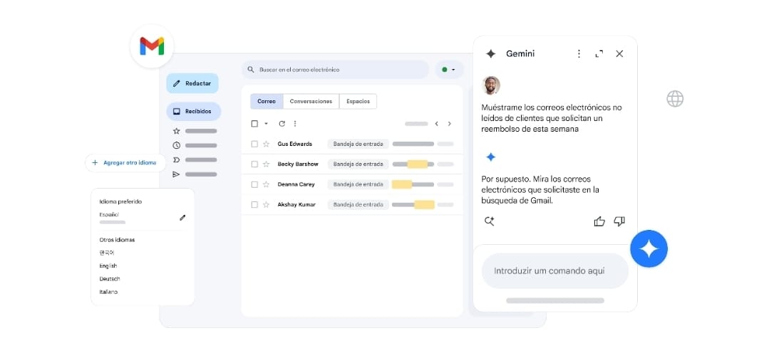Screen dimensions: 769x358
Task: Select Akshay Kumar's email checkbox
Action: tap(254, 204)
